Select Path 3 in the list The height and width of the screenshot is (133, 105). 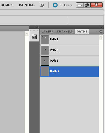(x=69, y=61)
